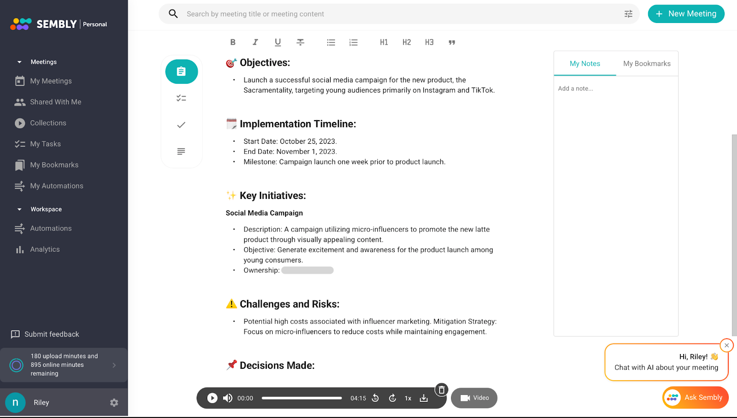737x418 pixels.
Task: Open search filter options icon
Action: tap(628, 14)
